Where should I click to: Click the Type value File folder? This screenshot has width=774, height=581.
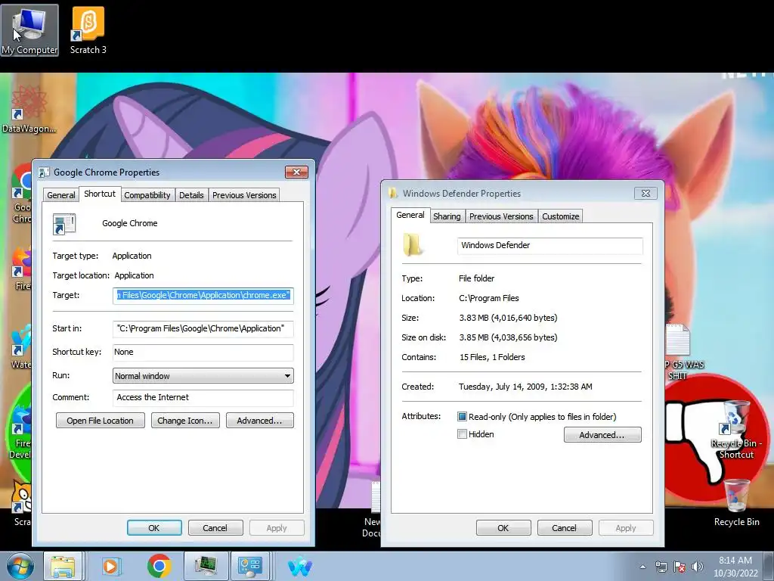point(476,278)
